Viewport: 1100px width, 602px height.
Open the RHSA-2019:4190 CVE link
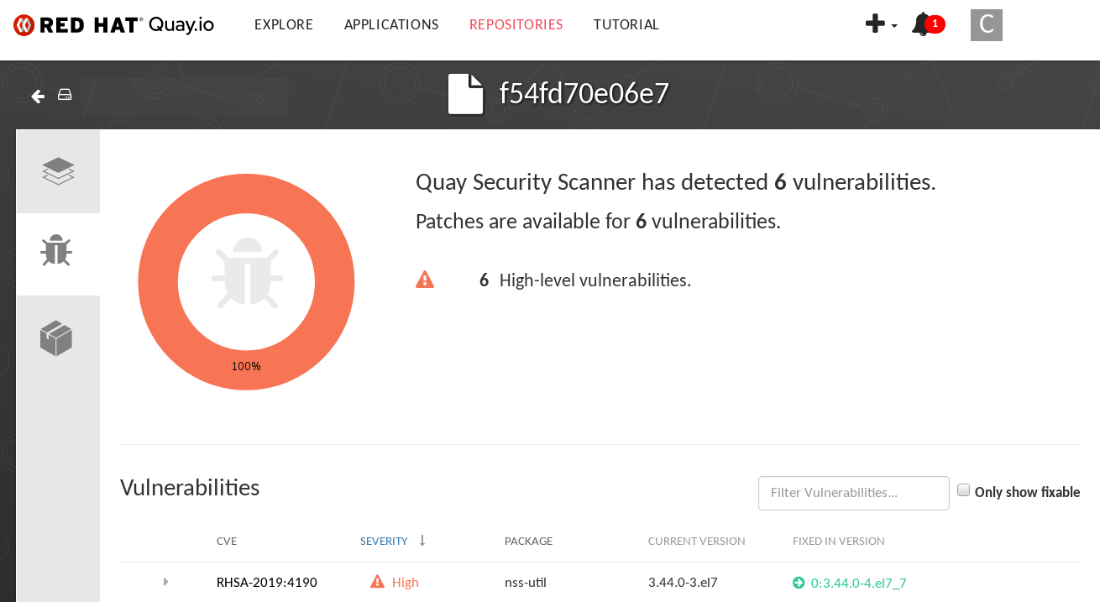(266, 581)
